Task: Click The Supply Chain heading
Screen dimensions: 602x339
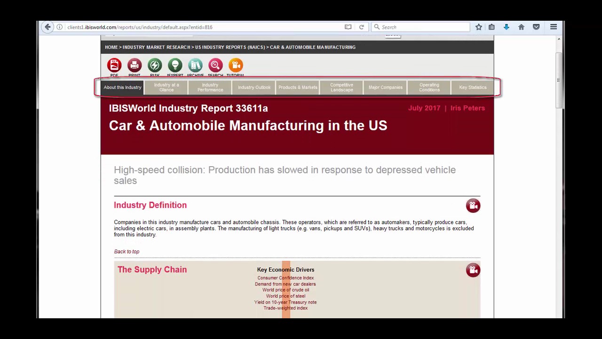Action: tap(152, 269)
